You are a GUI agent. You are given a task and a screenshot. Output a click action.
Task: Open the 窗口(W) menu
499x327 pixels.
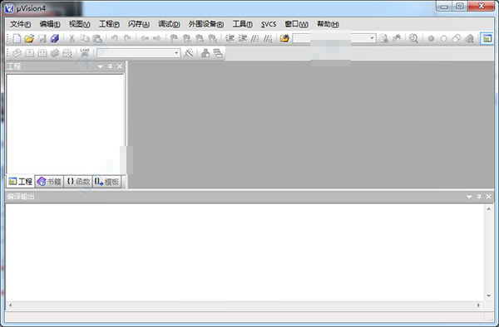[296, 24]
